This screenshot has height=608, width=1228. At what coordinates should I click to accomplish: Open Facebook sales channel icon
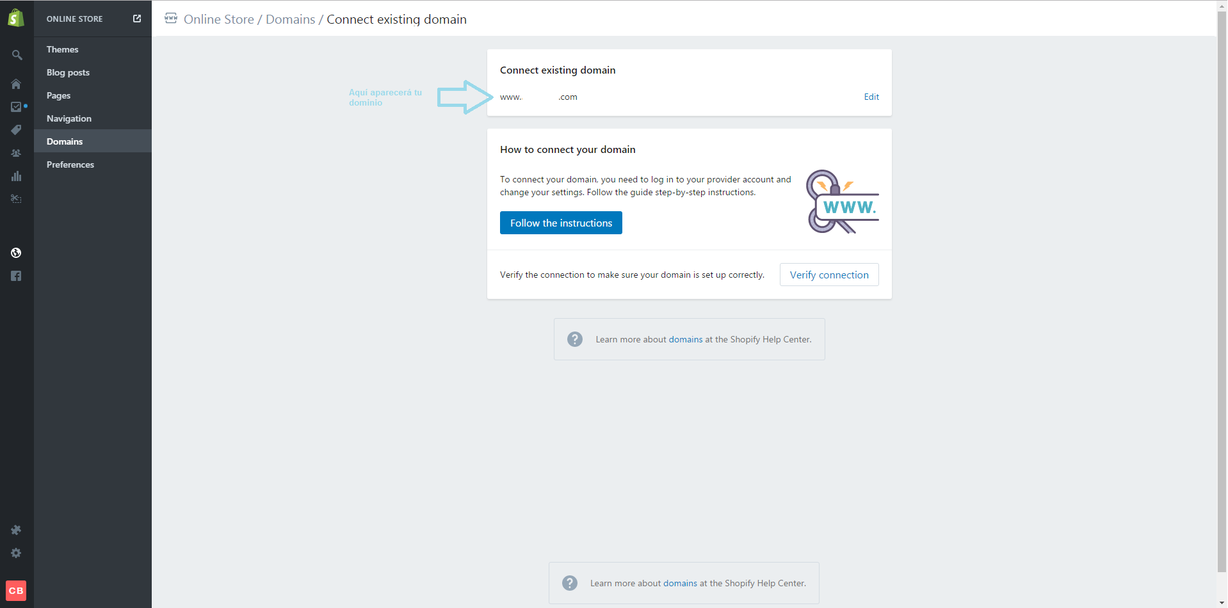tap(16, 276)
